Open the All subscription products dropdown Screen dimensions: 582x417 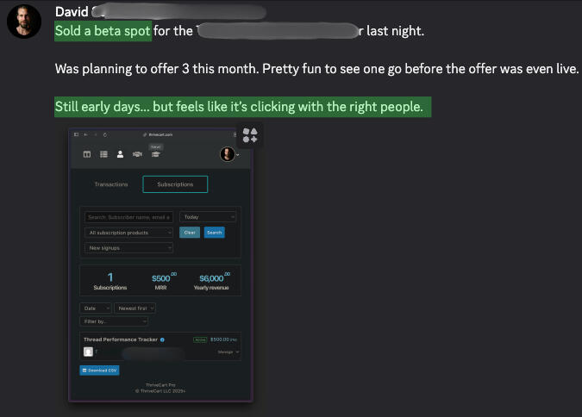[x=129, y=233]
